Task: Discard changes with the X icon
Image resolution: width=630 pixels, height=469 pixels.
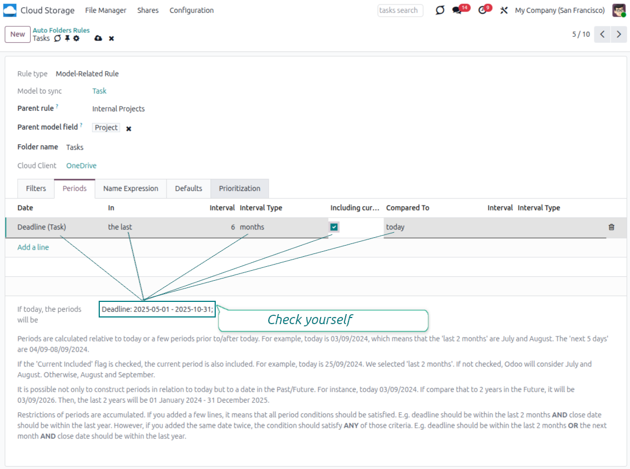Action: (112, 38)
